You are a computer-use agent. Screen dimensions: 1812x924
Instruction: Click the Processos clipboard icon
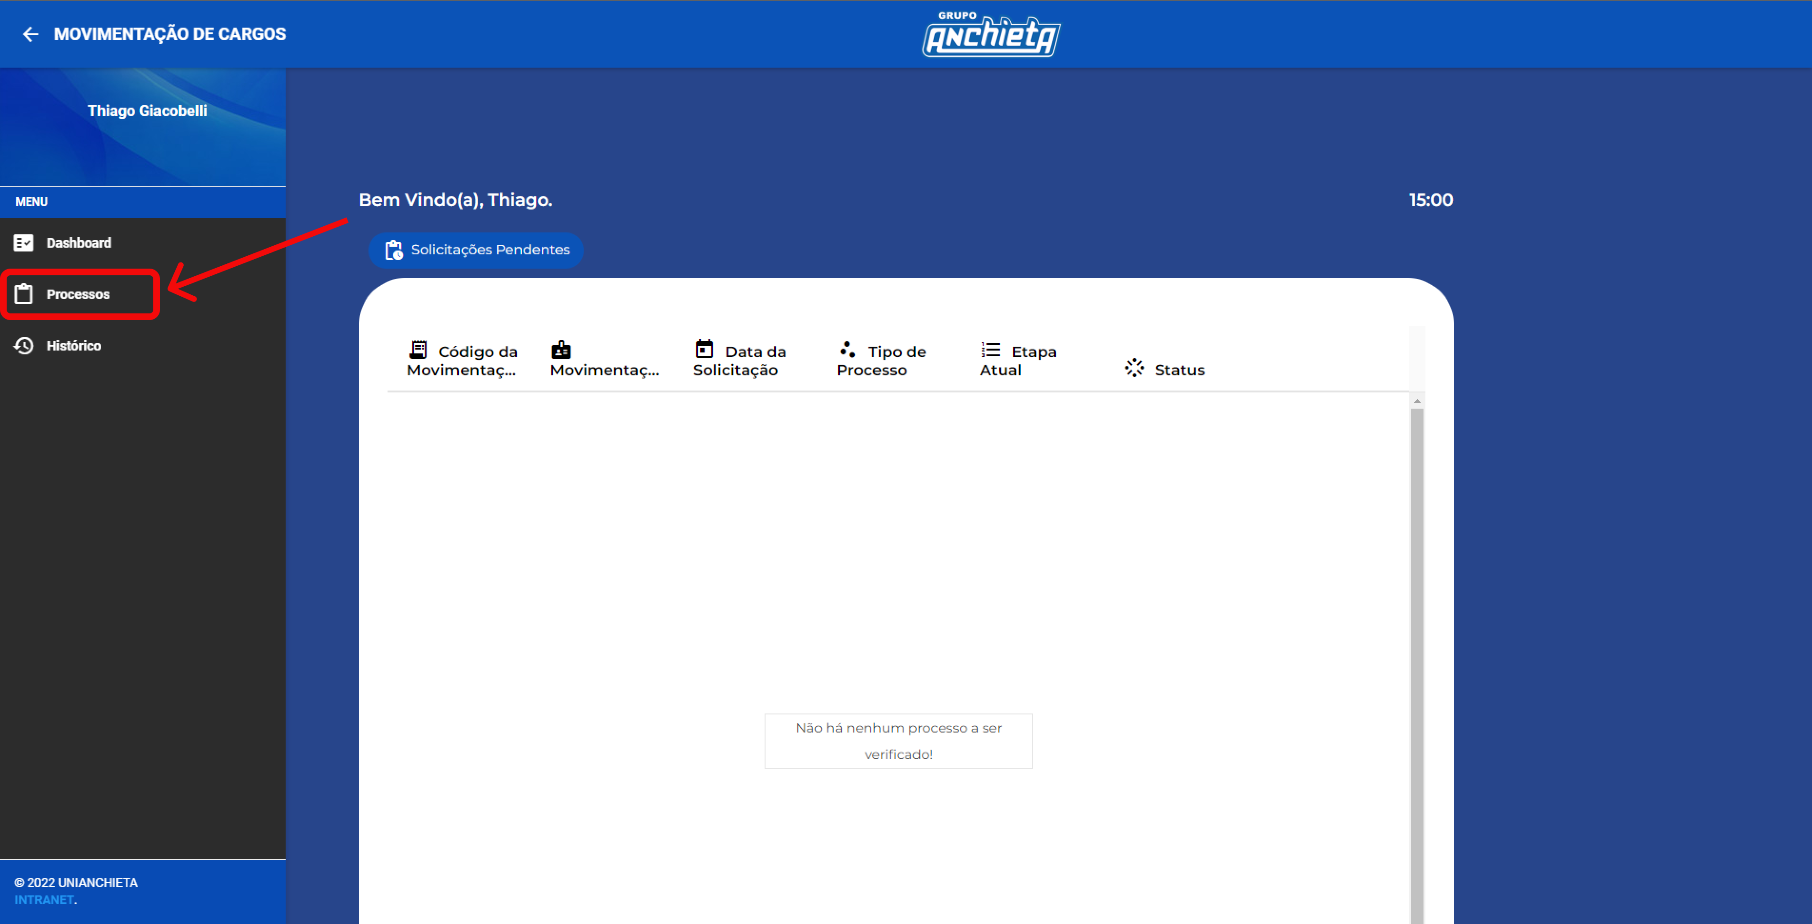tap(23, 294)
